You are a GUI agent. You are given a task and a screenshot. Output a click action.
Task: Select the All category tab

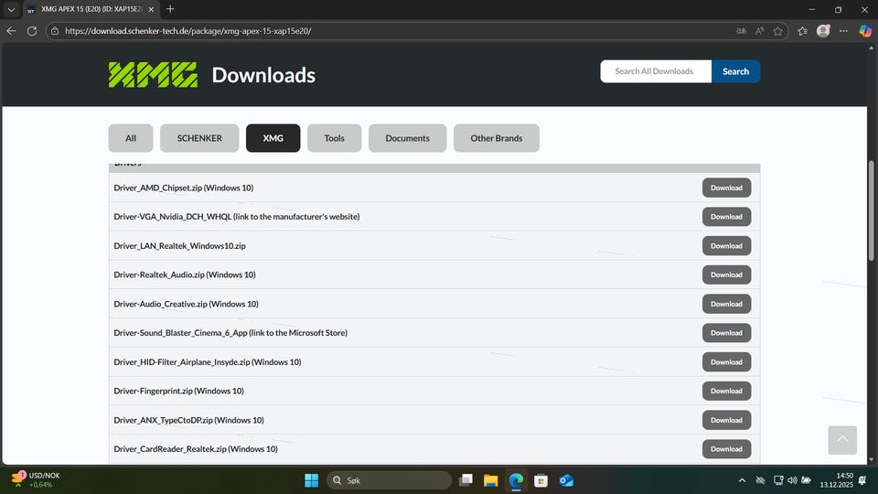(x=131, y=138)
